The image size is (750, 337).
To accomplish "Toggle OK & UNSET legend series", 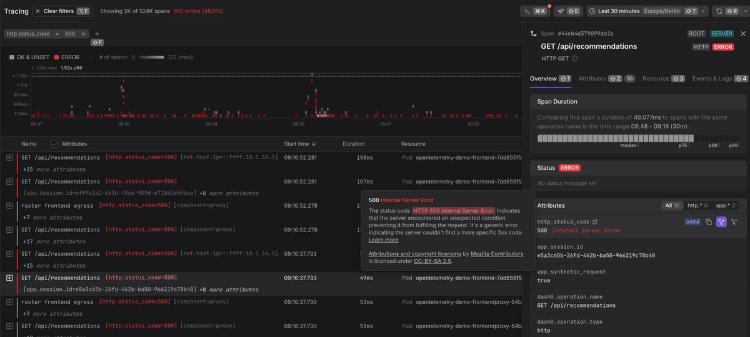I will [29, 57].
